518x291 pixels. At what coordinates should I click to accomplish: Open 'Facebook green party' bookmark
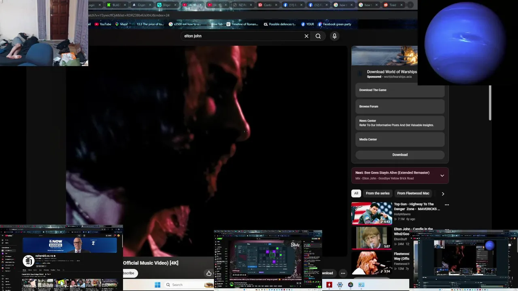pyautogui.click(x=334, y=24)
